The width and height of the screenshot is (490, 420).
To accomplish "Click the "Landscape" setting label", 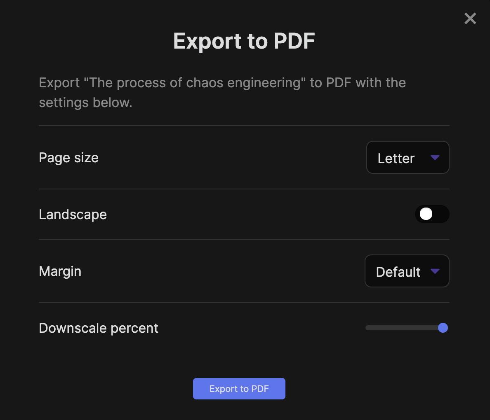I will coord(73,215).
